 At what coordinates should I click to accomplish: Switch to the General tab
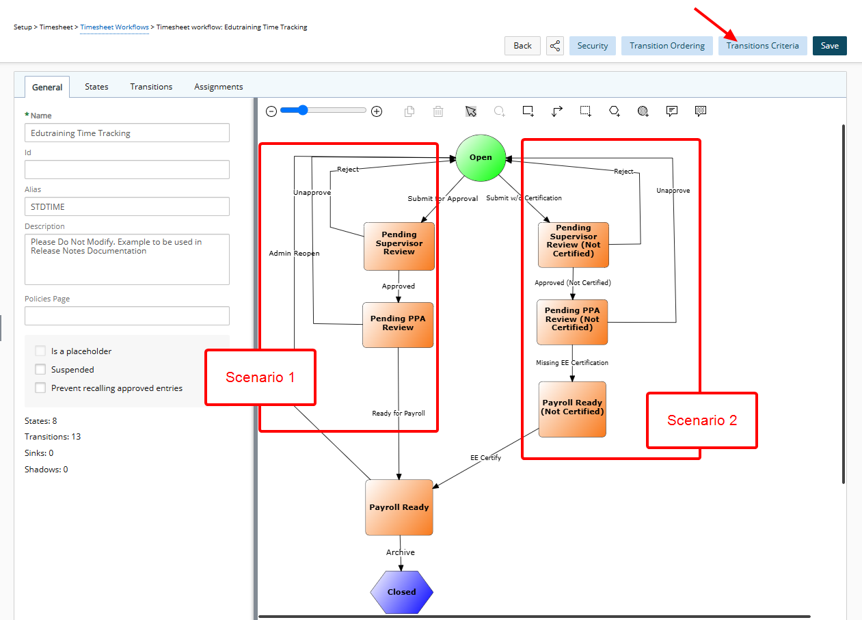(x=47, y=87)
